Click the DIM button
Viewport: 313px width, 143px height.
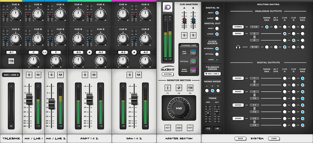179,128
